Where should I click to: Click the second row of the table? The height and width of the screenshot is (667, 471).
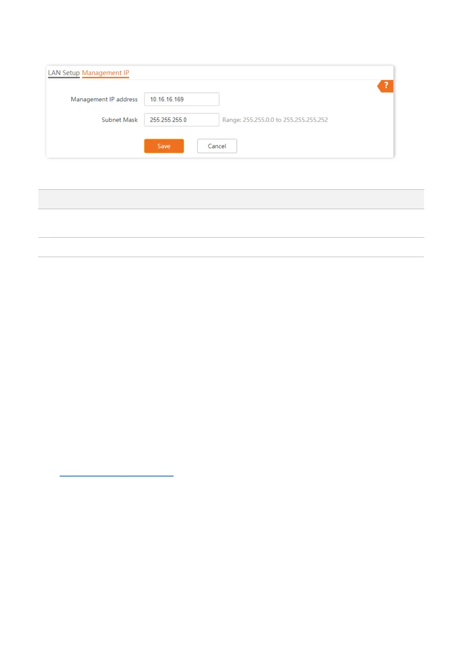pos(231,247)
